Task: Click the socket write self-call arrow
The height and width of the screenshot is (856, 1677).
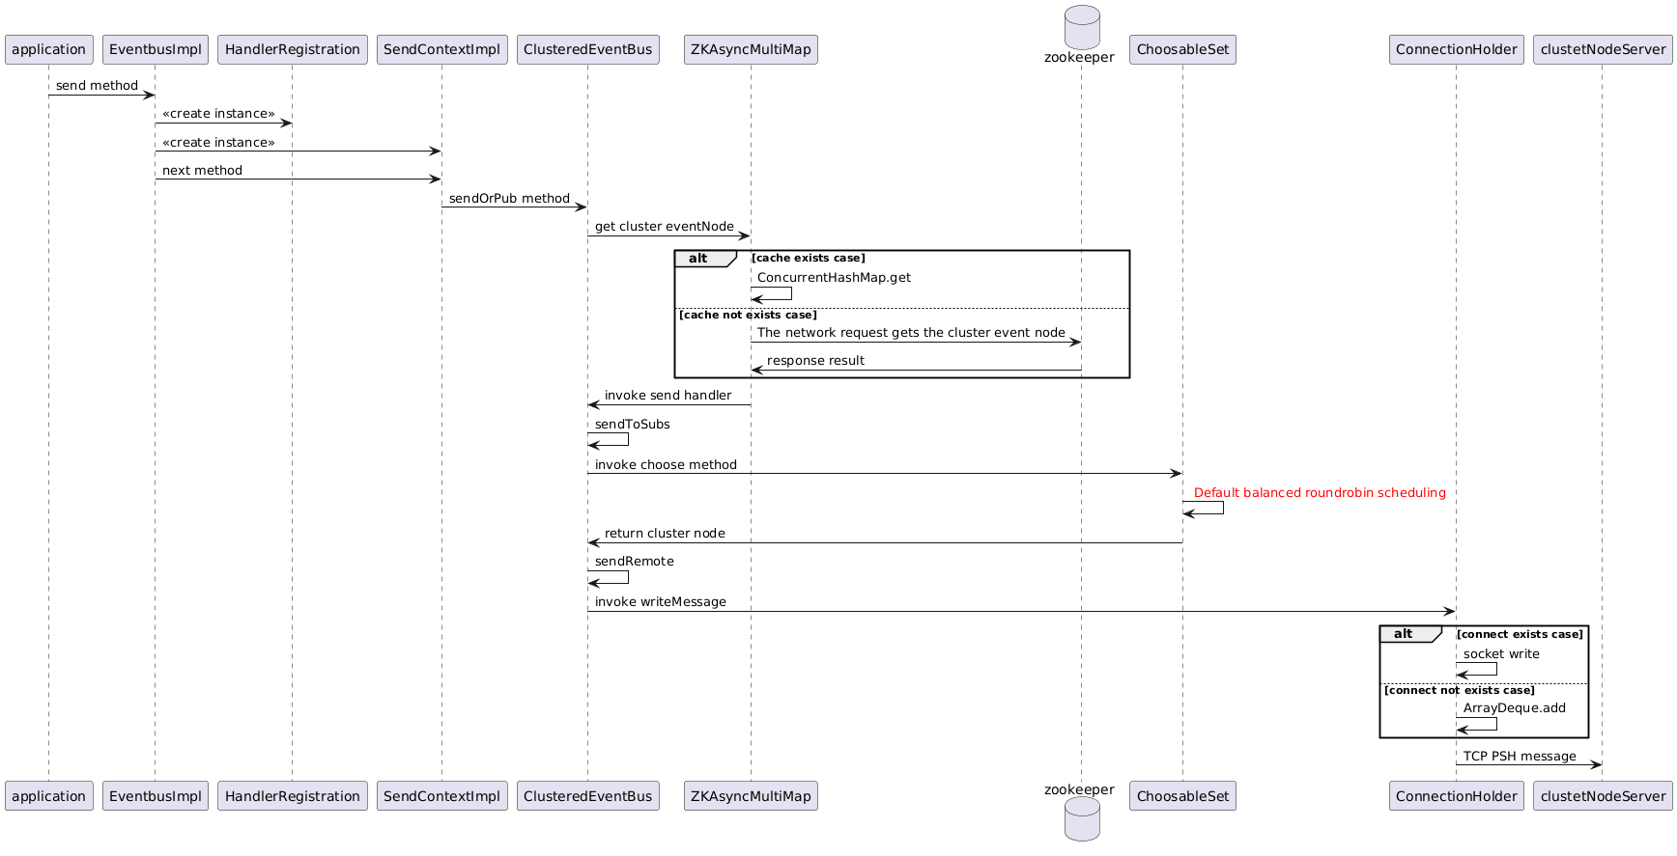Action: click(1478, 669)
